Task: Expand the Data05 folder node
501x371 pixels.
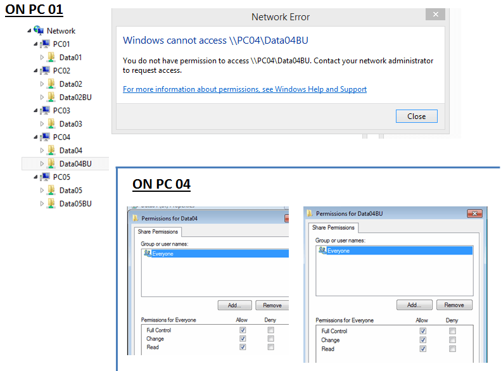Action: (x=42, y=191)
